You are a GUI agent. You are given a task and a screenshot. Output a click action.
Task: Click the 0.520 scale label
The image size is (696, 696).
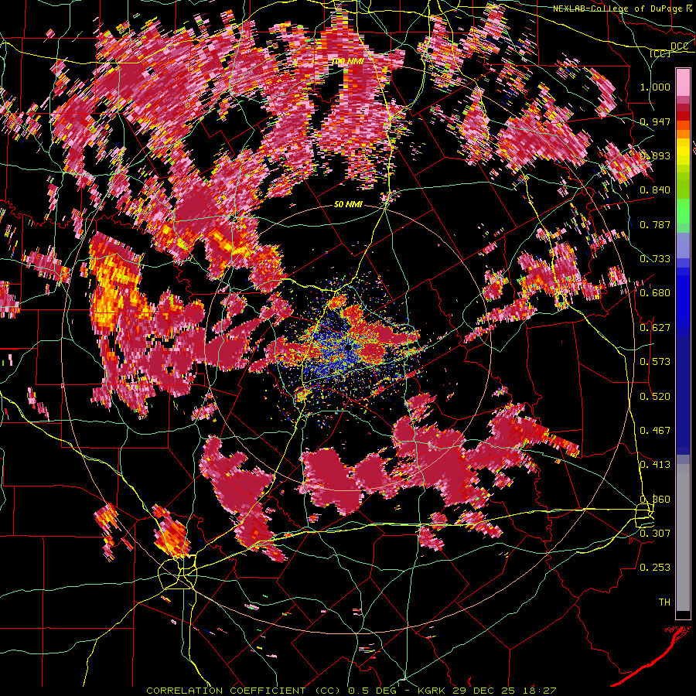[x=655, y=397]
